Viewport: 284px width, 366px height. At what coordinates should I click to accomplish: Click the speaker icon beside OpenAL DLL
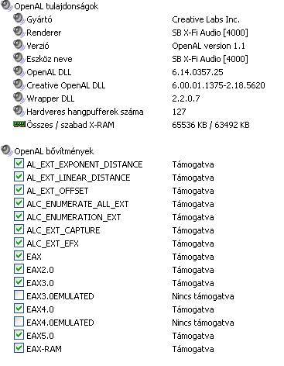[19, 71]
